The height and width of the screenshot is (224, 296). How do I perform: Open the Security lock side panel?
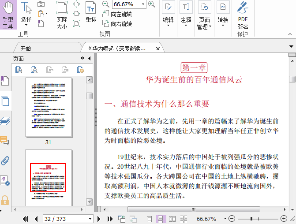click(5, 200)
